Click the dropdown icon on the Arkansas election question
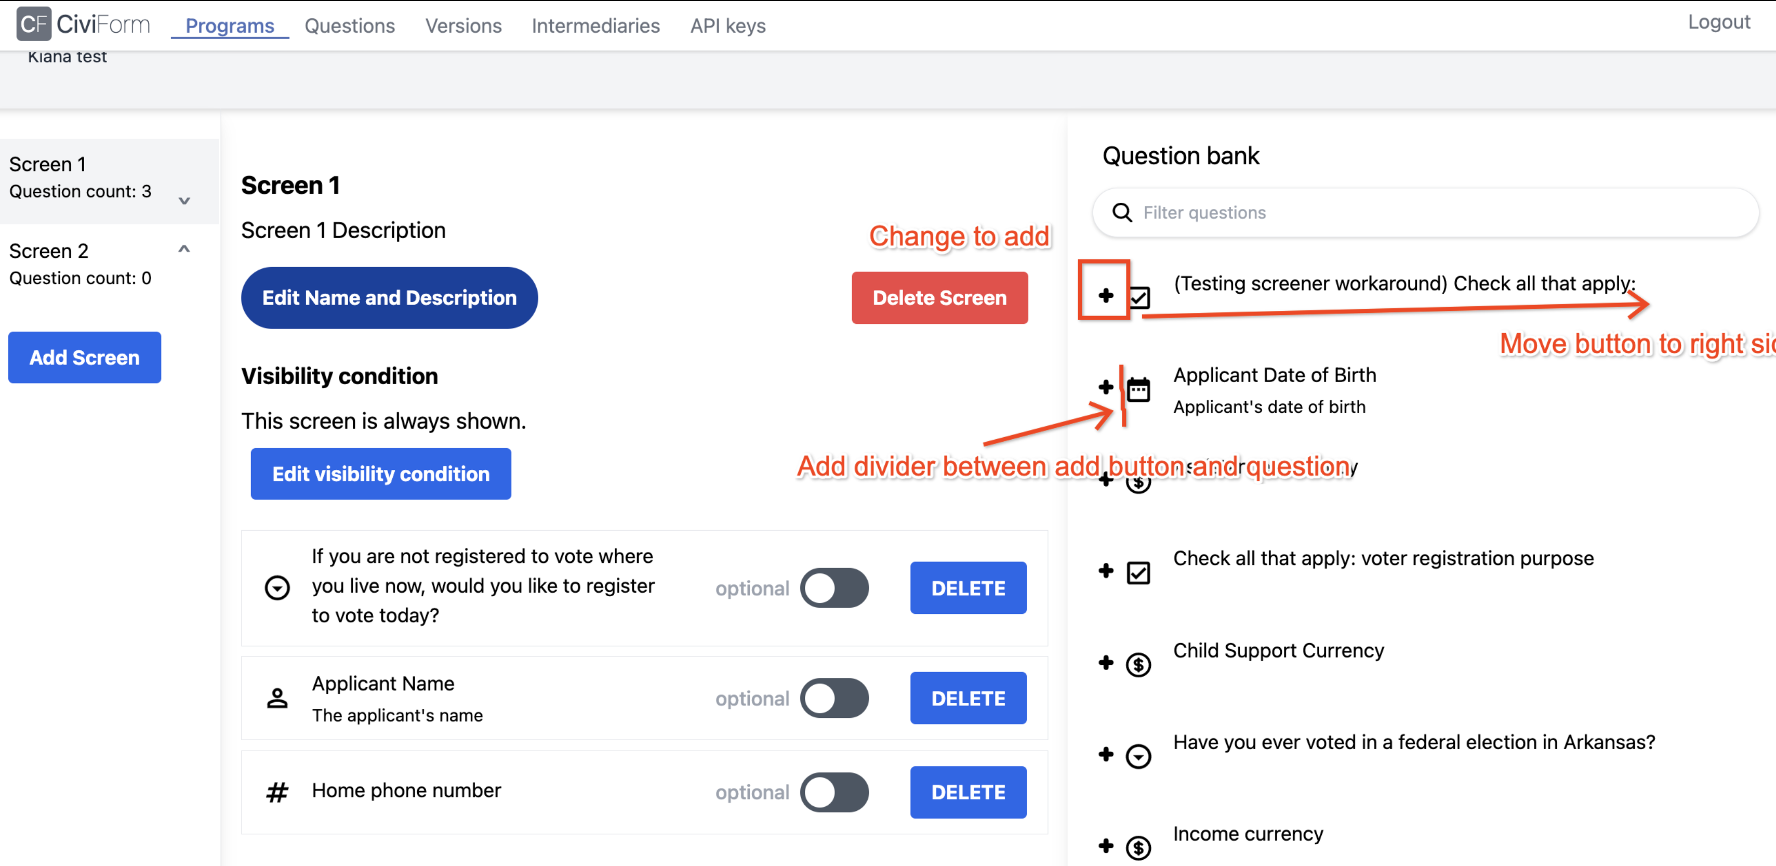This screenshot has height=866, width=1776. (1137, 756)
